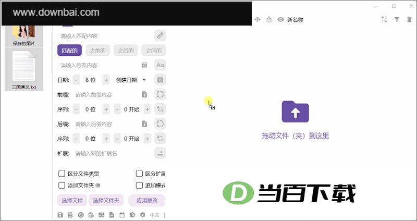Image resolution: width=417 pixels, height=221 pixels.
Task: Open the 创建日期 dropdown
Action: point(131,80)
